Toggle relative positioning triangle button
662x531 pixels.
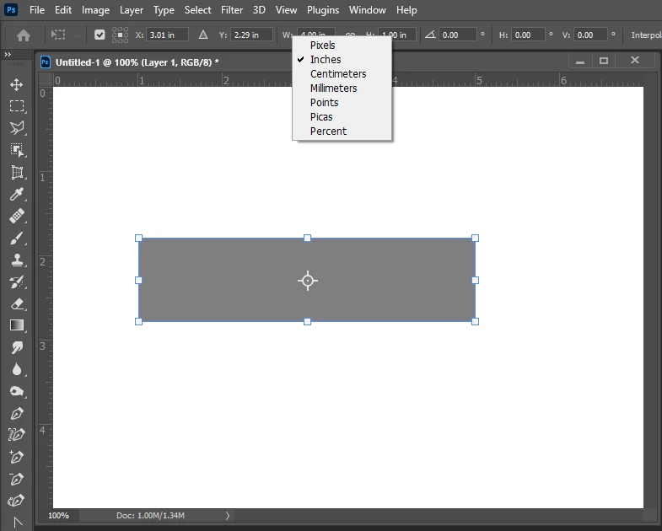(x=203, y=35)
